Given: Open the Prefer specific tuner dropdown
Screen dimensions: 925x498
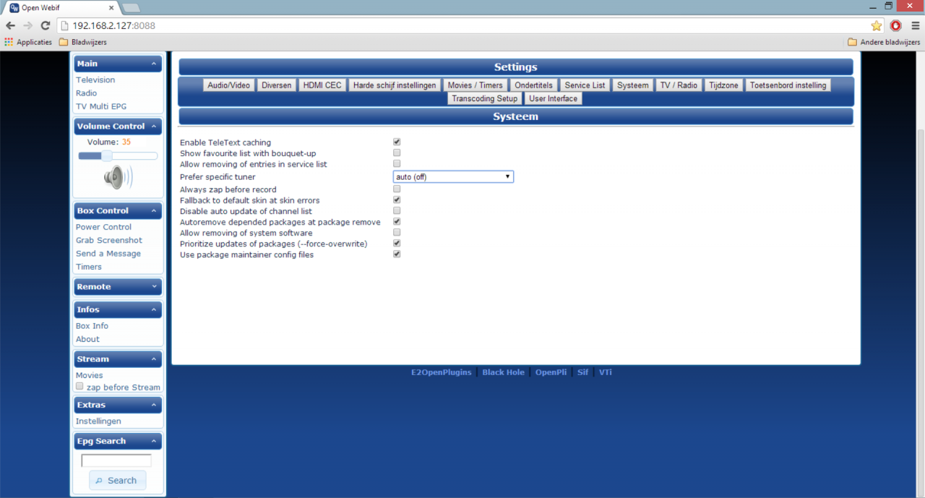Looking at the screenshot, I should click(x=453, y=176).
